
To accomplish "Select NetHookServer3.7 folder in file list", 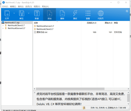I will 45,26.
